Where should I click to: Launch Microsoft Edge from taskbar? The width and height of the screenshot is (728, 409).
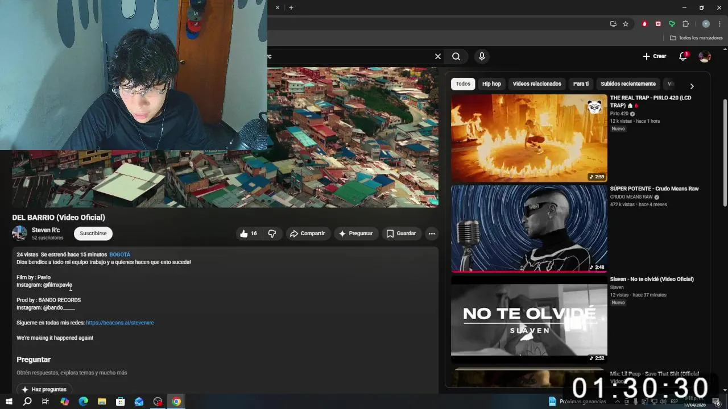83,402
